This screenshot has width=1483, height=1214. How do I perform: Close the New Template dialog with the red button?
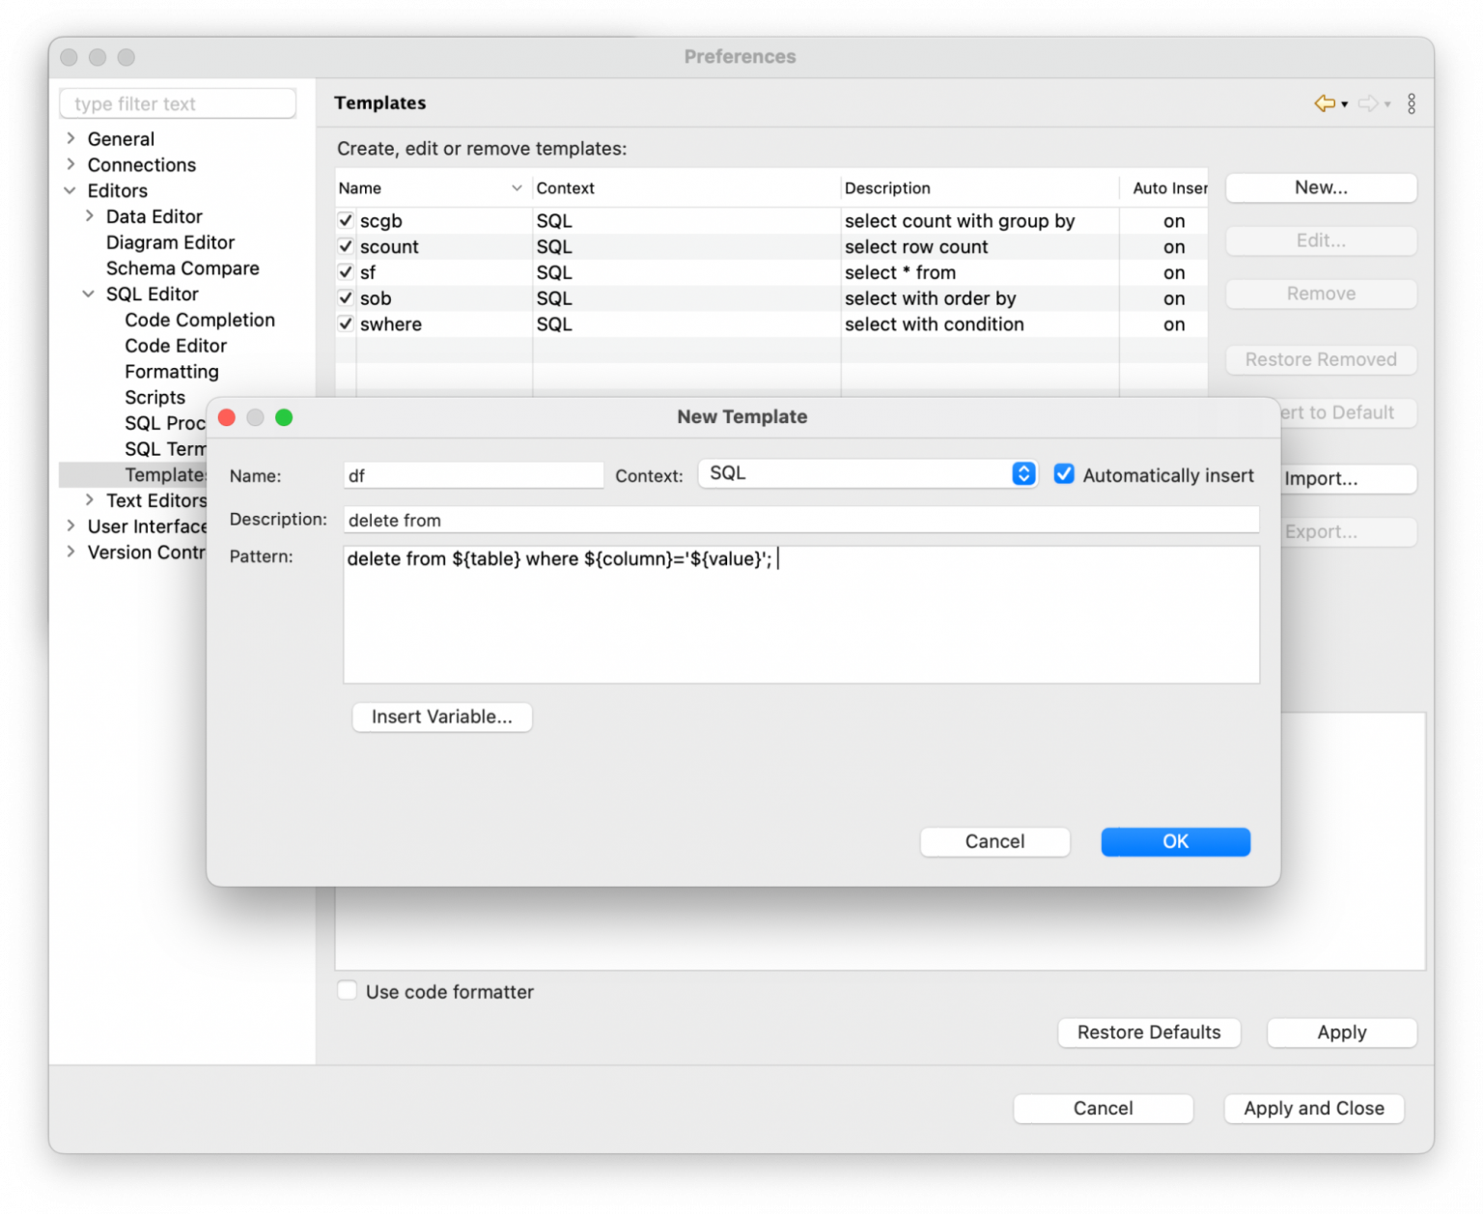(227, 417)
